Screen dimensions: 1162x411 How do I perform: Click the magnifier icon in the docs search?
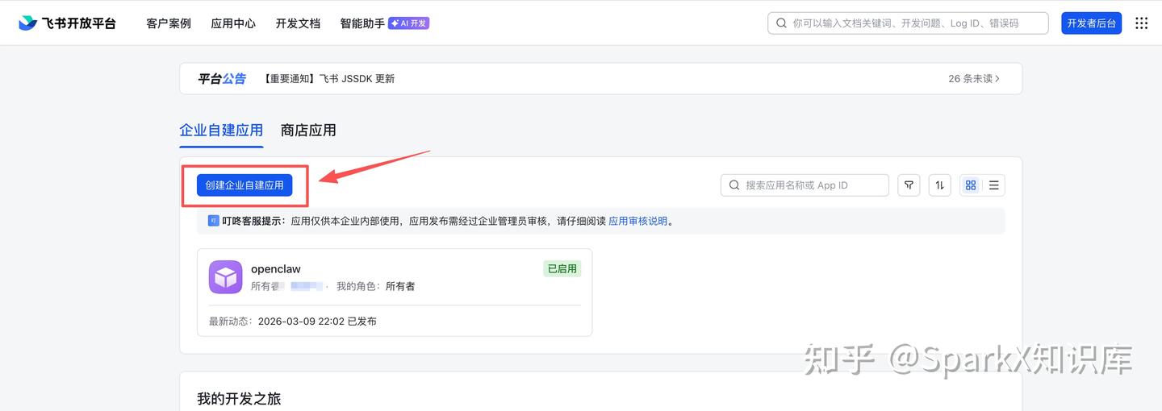781,23
